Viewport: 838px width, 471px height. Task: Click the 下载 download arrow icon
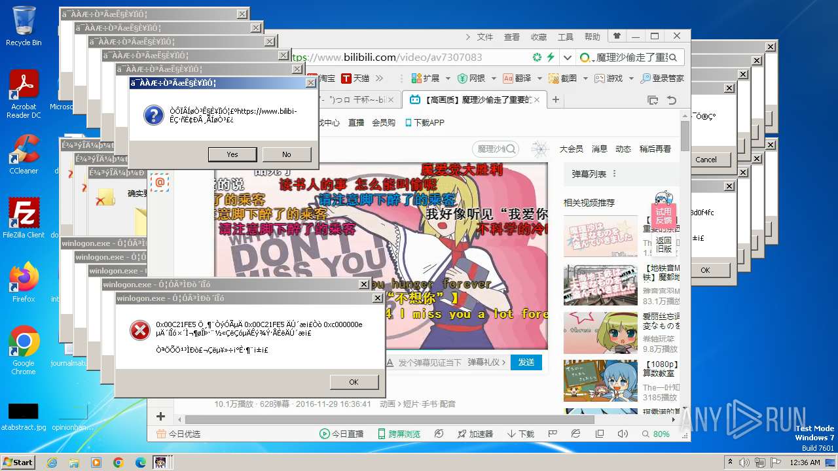[x=512, y=434]
